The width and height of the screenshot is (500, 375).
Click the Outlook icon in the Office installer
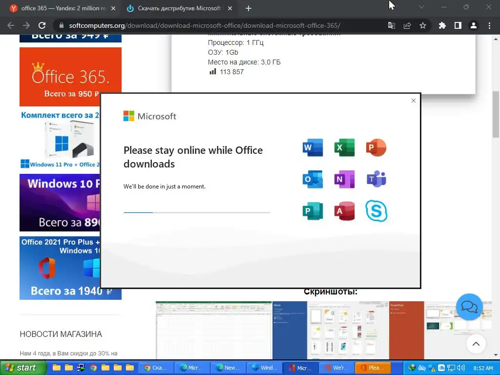[x=312, y=179]
